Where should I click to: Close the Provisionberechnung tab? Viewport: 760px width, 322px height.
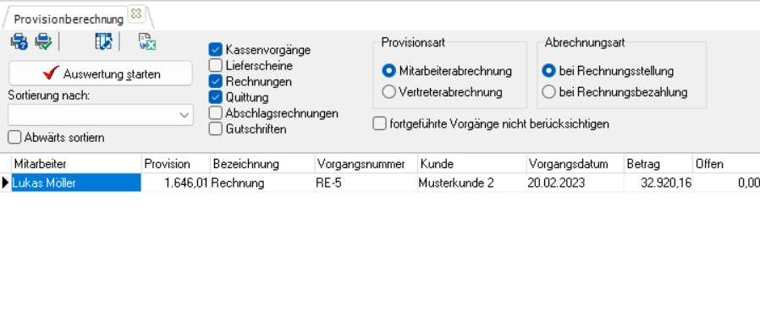137,14
